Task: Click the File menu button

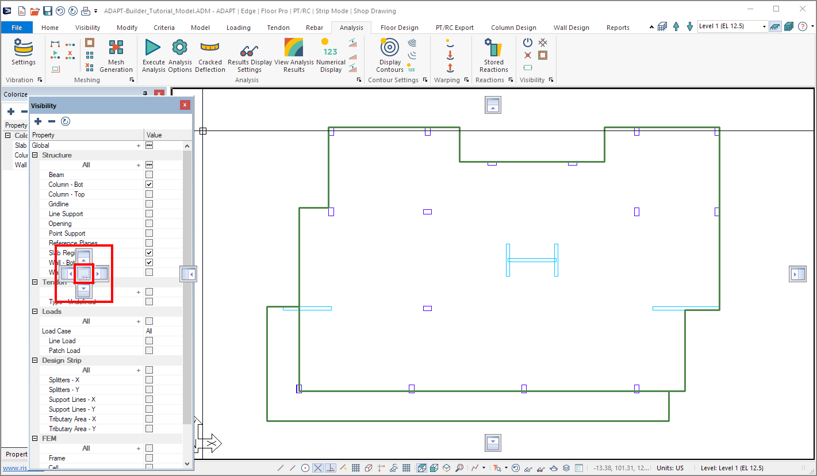Action: point(17,28)
